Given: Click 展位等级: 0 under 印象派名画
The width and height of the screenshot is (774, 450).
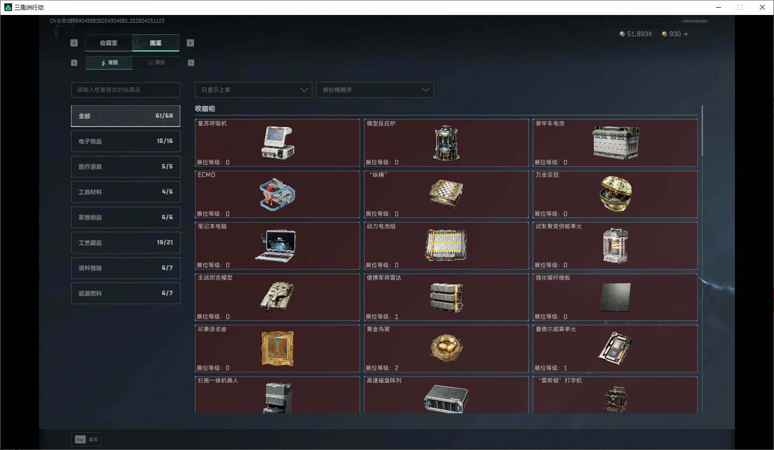Looking at the screenshot, I should point(213,368).
